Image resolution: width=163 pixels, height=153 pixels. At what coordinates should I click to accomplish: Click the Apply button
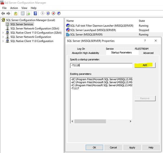coord(132,147)
